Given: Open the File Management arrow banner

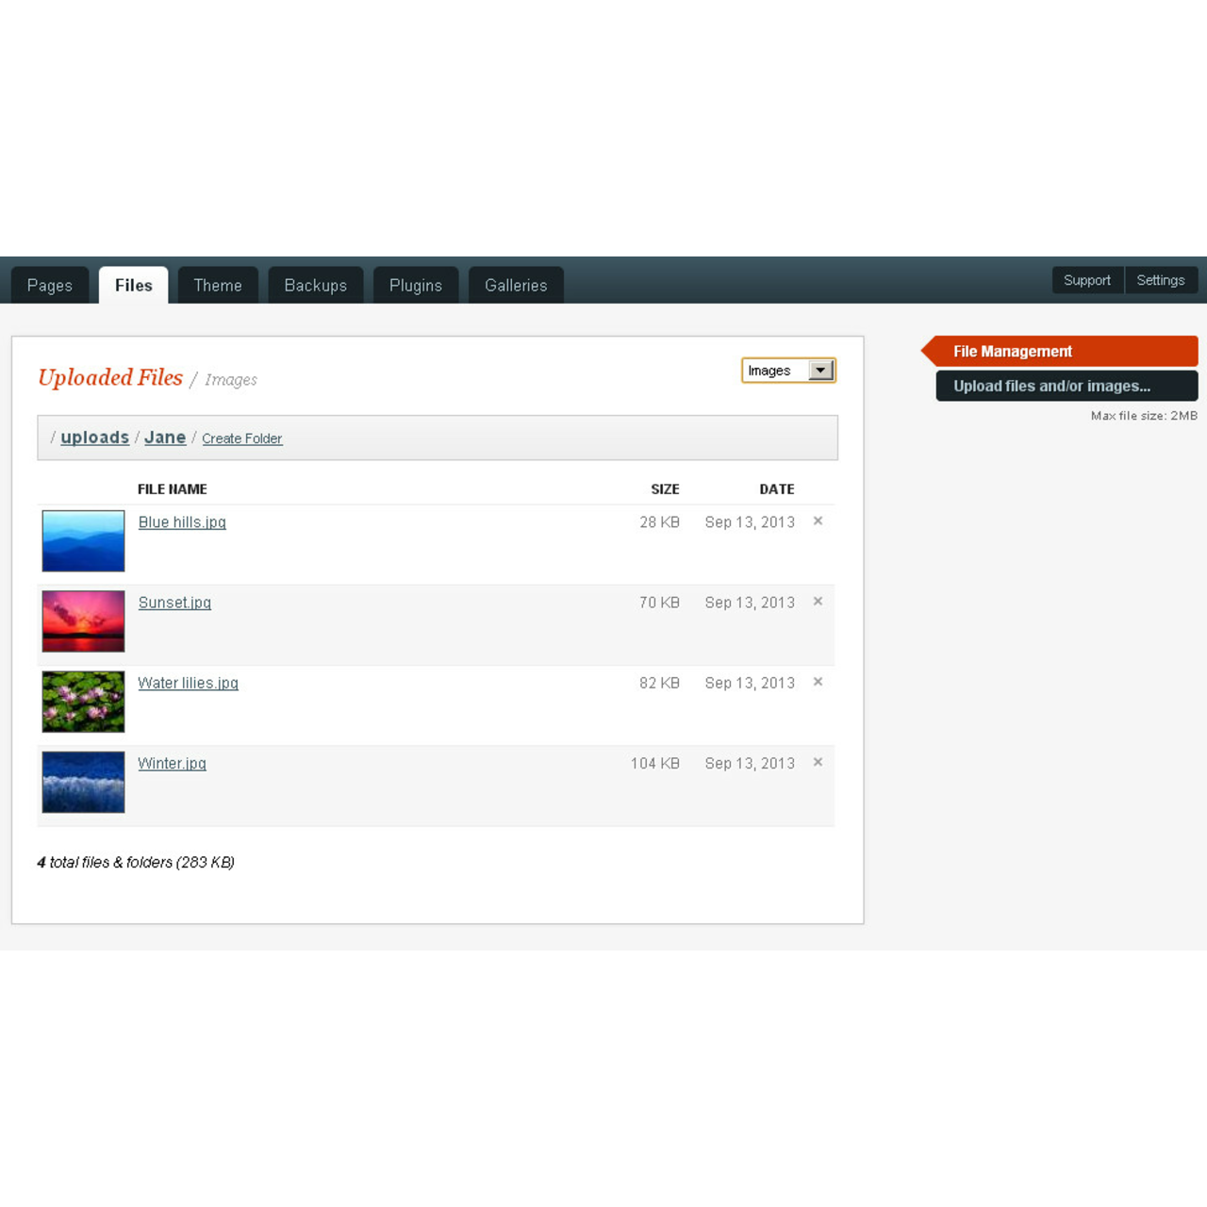Looking at the screenshot, I should (x=1028, y=351).
